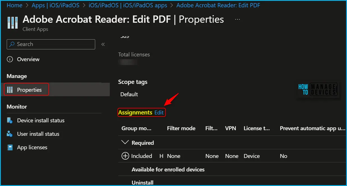The width and height of the screenshot is (347, 186).
Task: Click the Manage section heading
Action: coord(17,76)
